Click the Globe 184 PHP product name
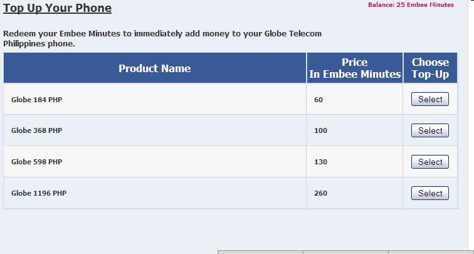 [x=36, y=100]
